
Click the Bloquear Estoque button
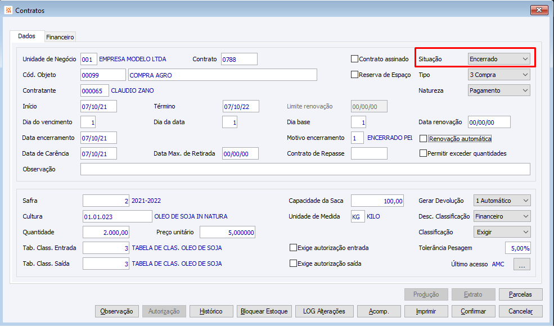pyautogui.click(x=264, y=311)
